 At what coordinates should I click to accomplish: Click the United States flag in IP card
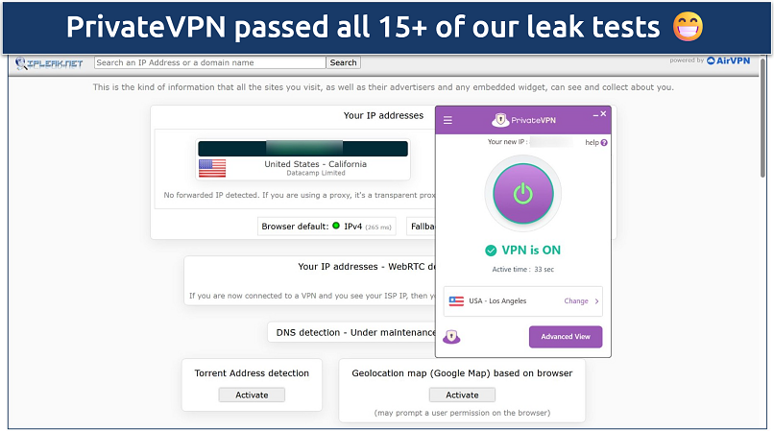[x=212, y=168]
